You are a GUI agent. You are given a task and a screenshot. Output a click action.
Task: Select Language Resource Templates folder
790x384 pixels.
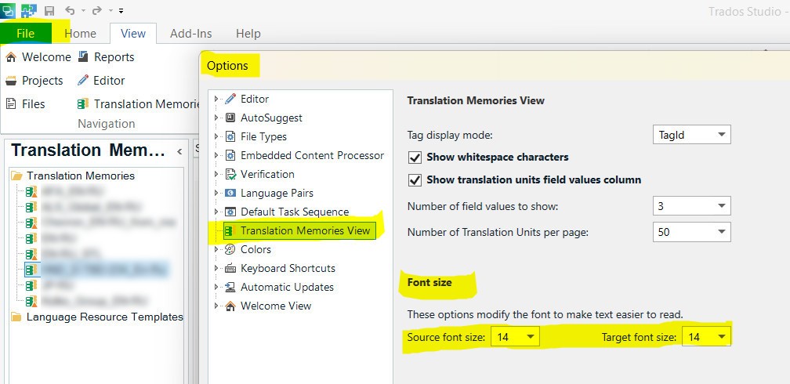point(98,317)
